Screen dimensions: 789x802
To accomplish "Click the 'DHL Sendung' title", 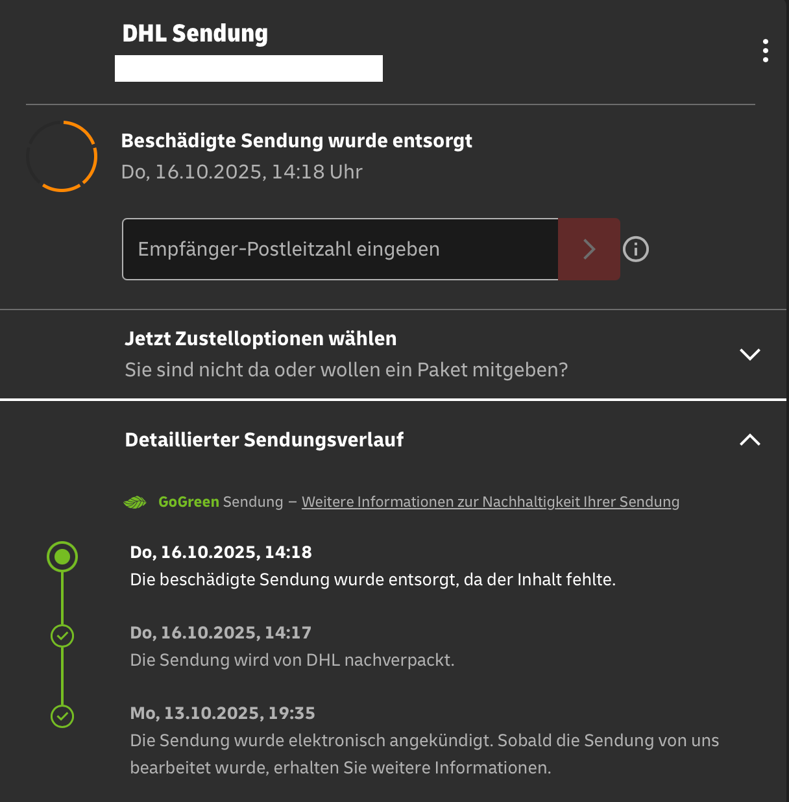I will 195,34.
